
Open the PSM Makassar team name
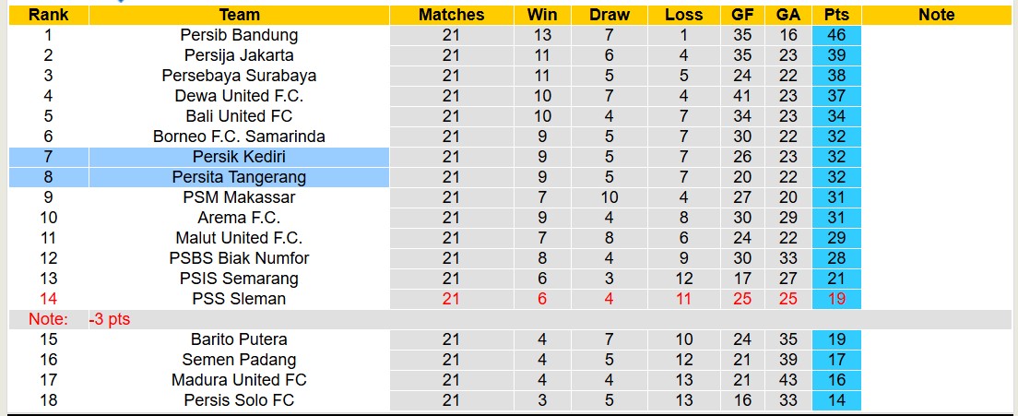pos(239,197)
